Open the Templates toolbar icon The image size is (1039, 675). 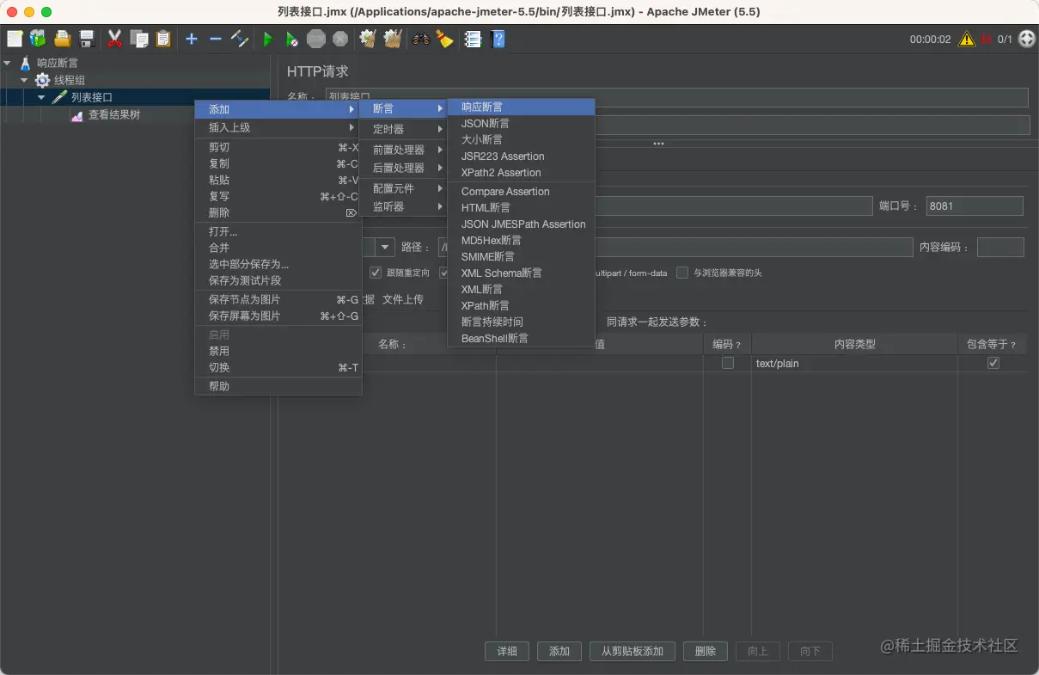point(38,39)
